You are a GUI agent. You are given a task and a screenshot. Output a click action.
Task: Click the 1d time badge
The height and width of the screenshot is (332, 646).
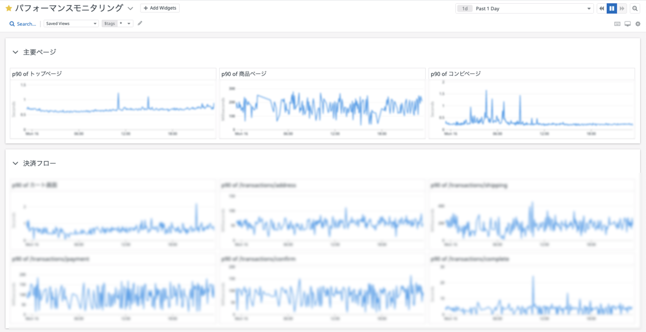[465, 9]
